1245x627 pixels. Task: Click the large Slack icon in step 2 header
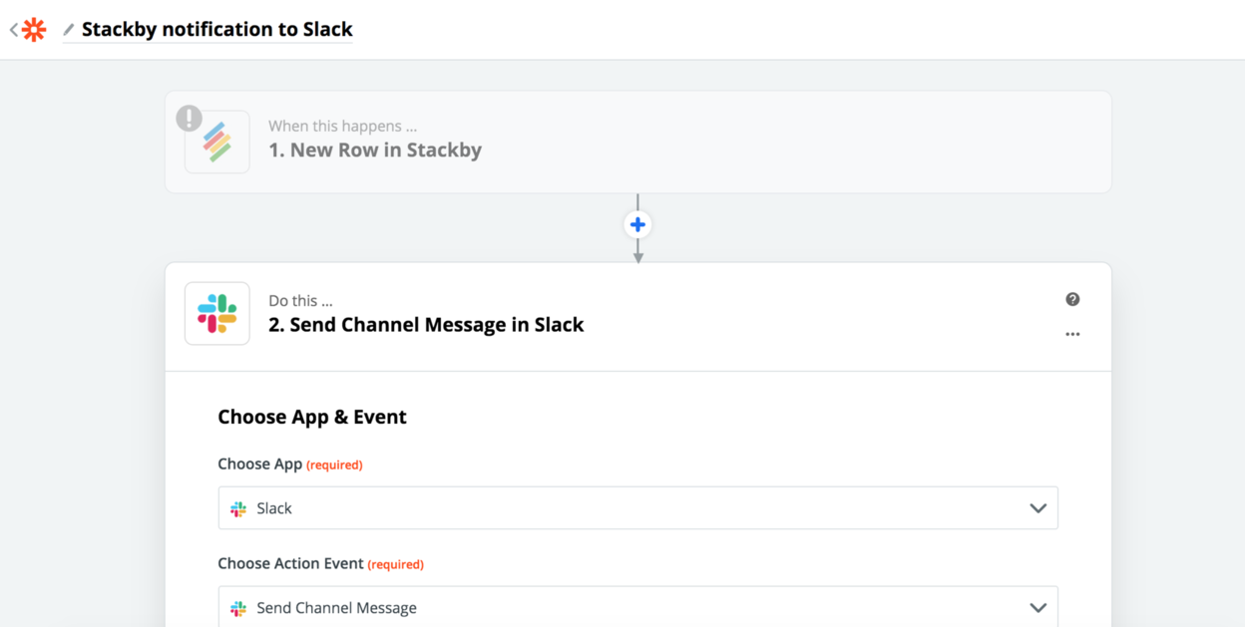(x=217, y=314)
